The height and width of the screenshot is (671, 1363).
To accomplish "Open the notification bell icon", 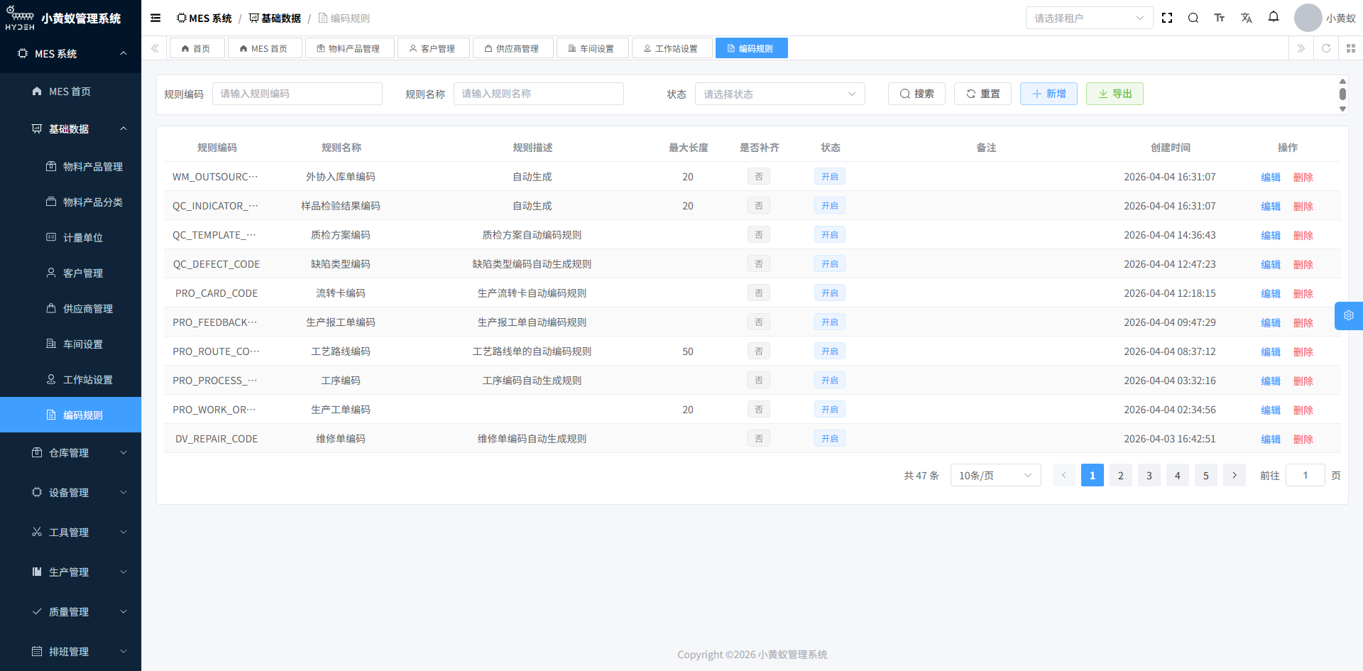I will (x=1274, y=17).
